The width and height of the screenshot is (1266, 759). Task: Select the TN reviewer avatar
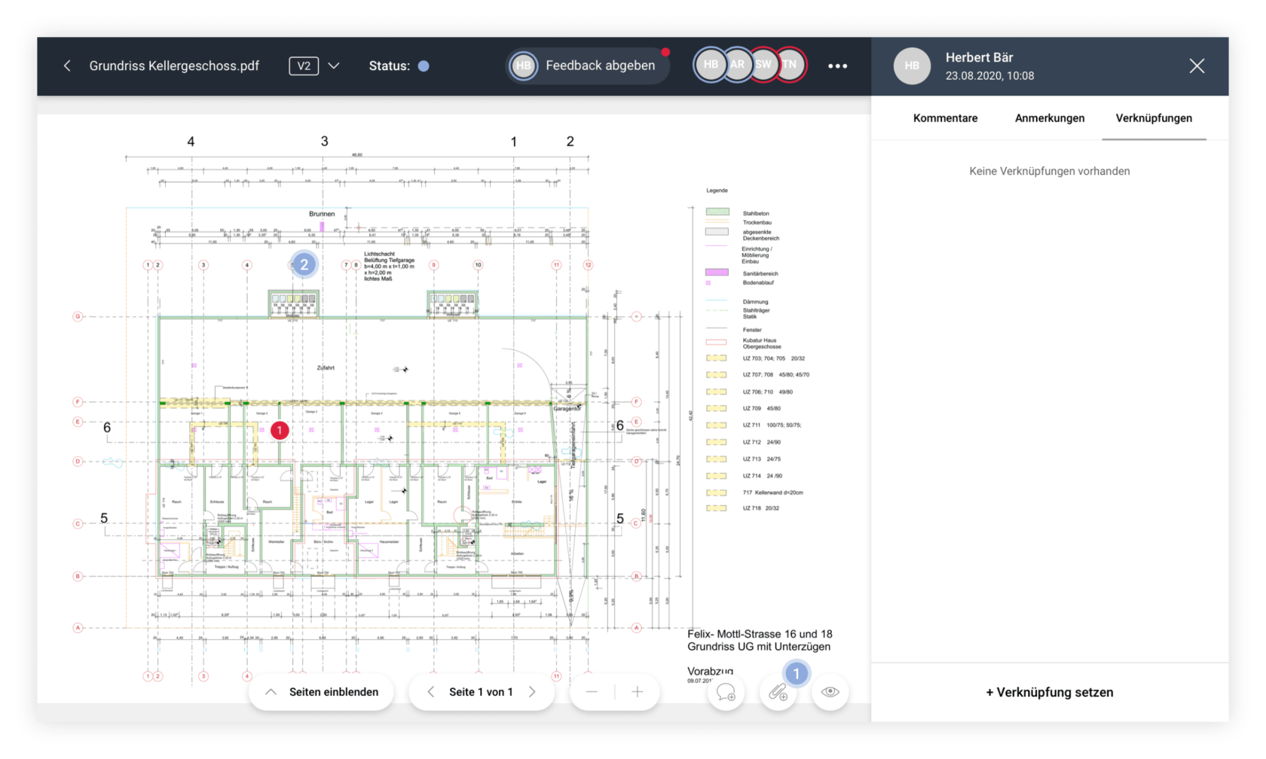point(790,65)
